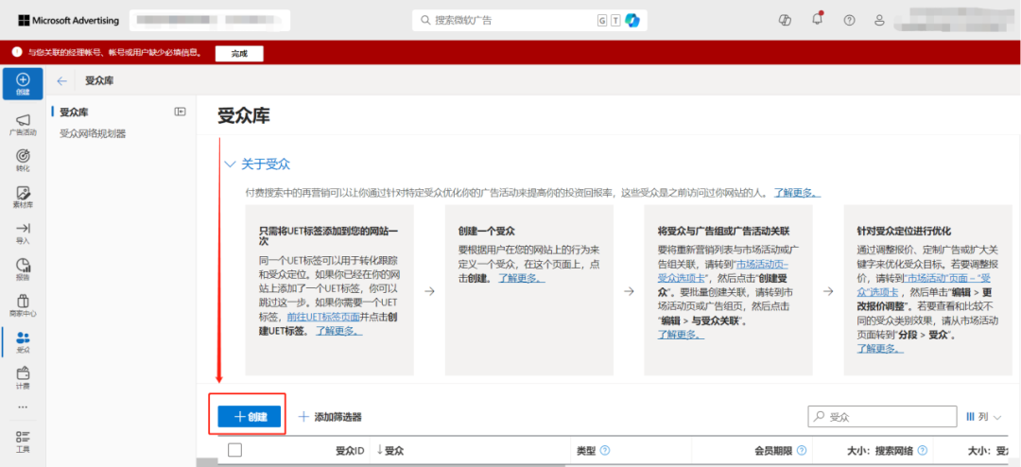Screen dimensions: 1021x467
Task: Open 了解更多 in the 将受众与广告组 card
Action: [x=681, y=335]
